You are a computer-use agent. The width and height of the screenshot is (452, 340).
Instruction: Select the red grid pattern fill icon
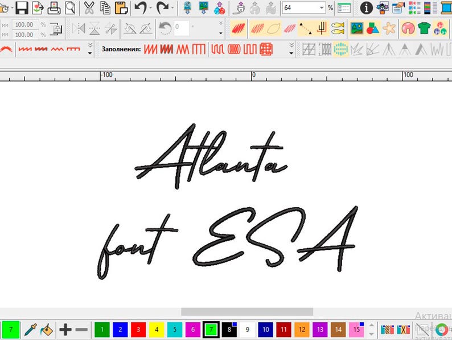coord(266,49)
